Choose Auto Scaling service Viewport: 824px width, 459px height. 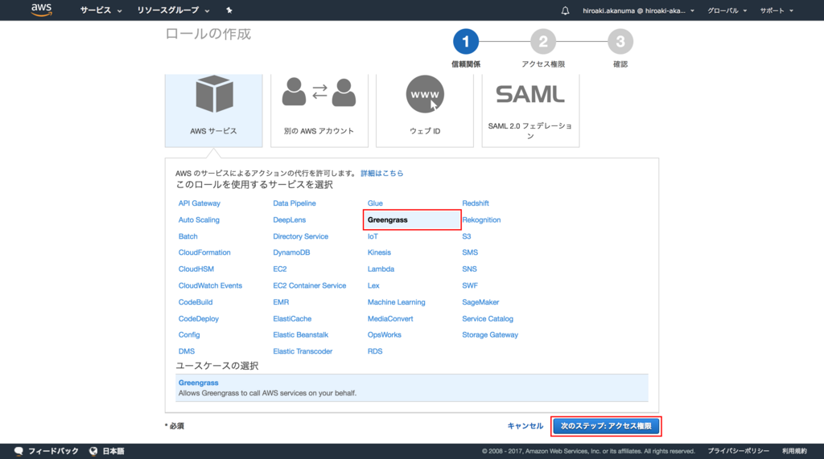click(x=199, y=220)
